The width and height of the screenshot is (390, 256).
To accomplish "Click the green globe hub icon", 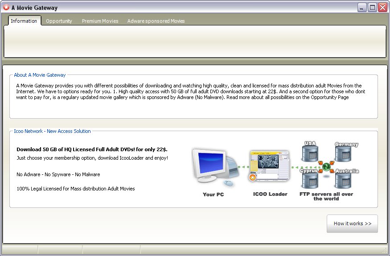I will tap(326, 166).
